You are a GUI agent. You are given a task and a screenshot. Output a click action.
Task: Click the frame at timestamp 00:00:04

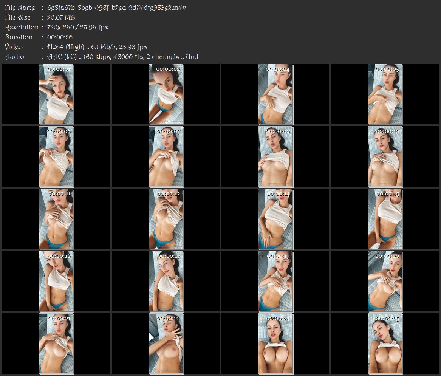tap(275, 94)
